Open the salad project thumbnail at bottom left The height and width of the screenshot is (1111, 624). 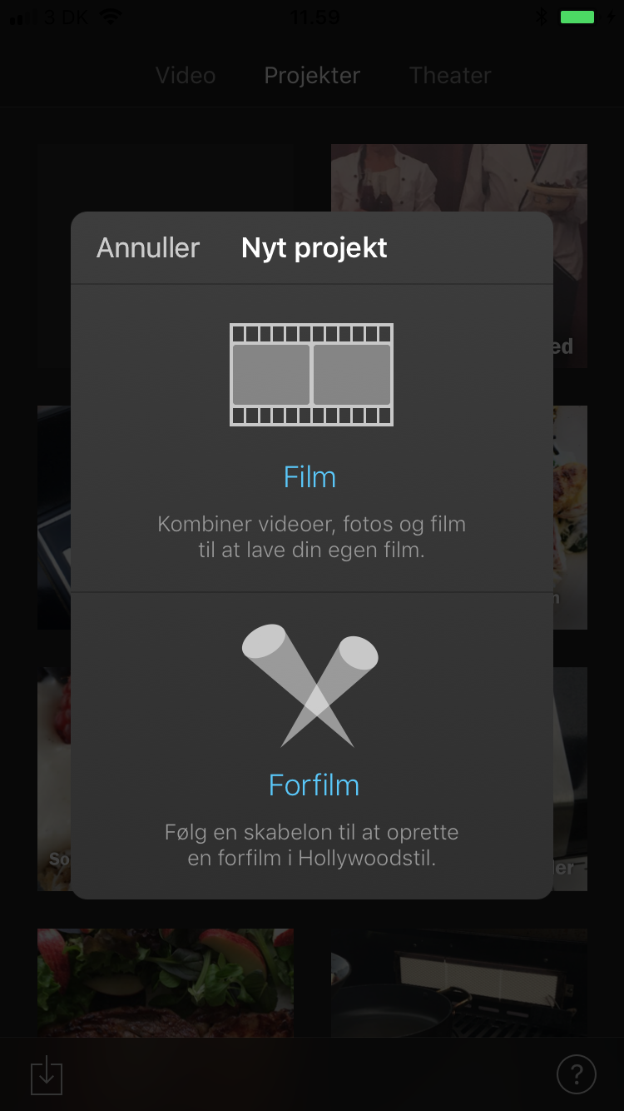(x=166, y=983)
